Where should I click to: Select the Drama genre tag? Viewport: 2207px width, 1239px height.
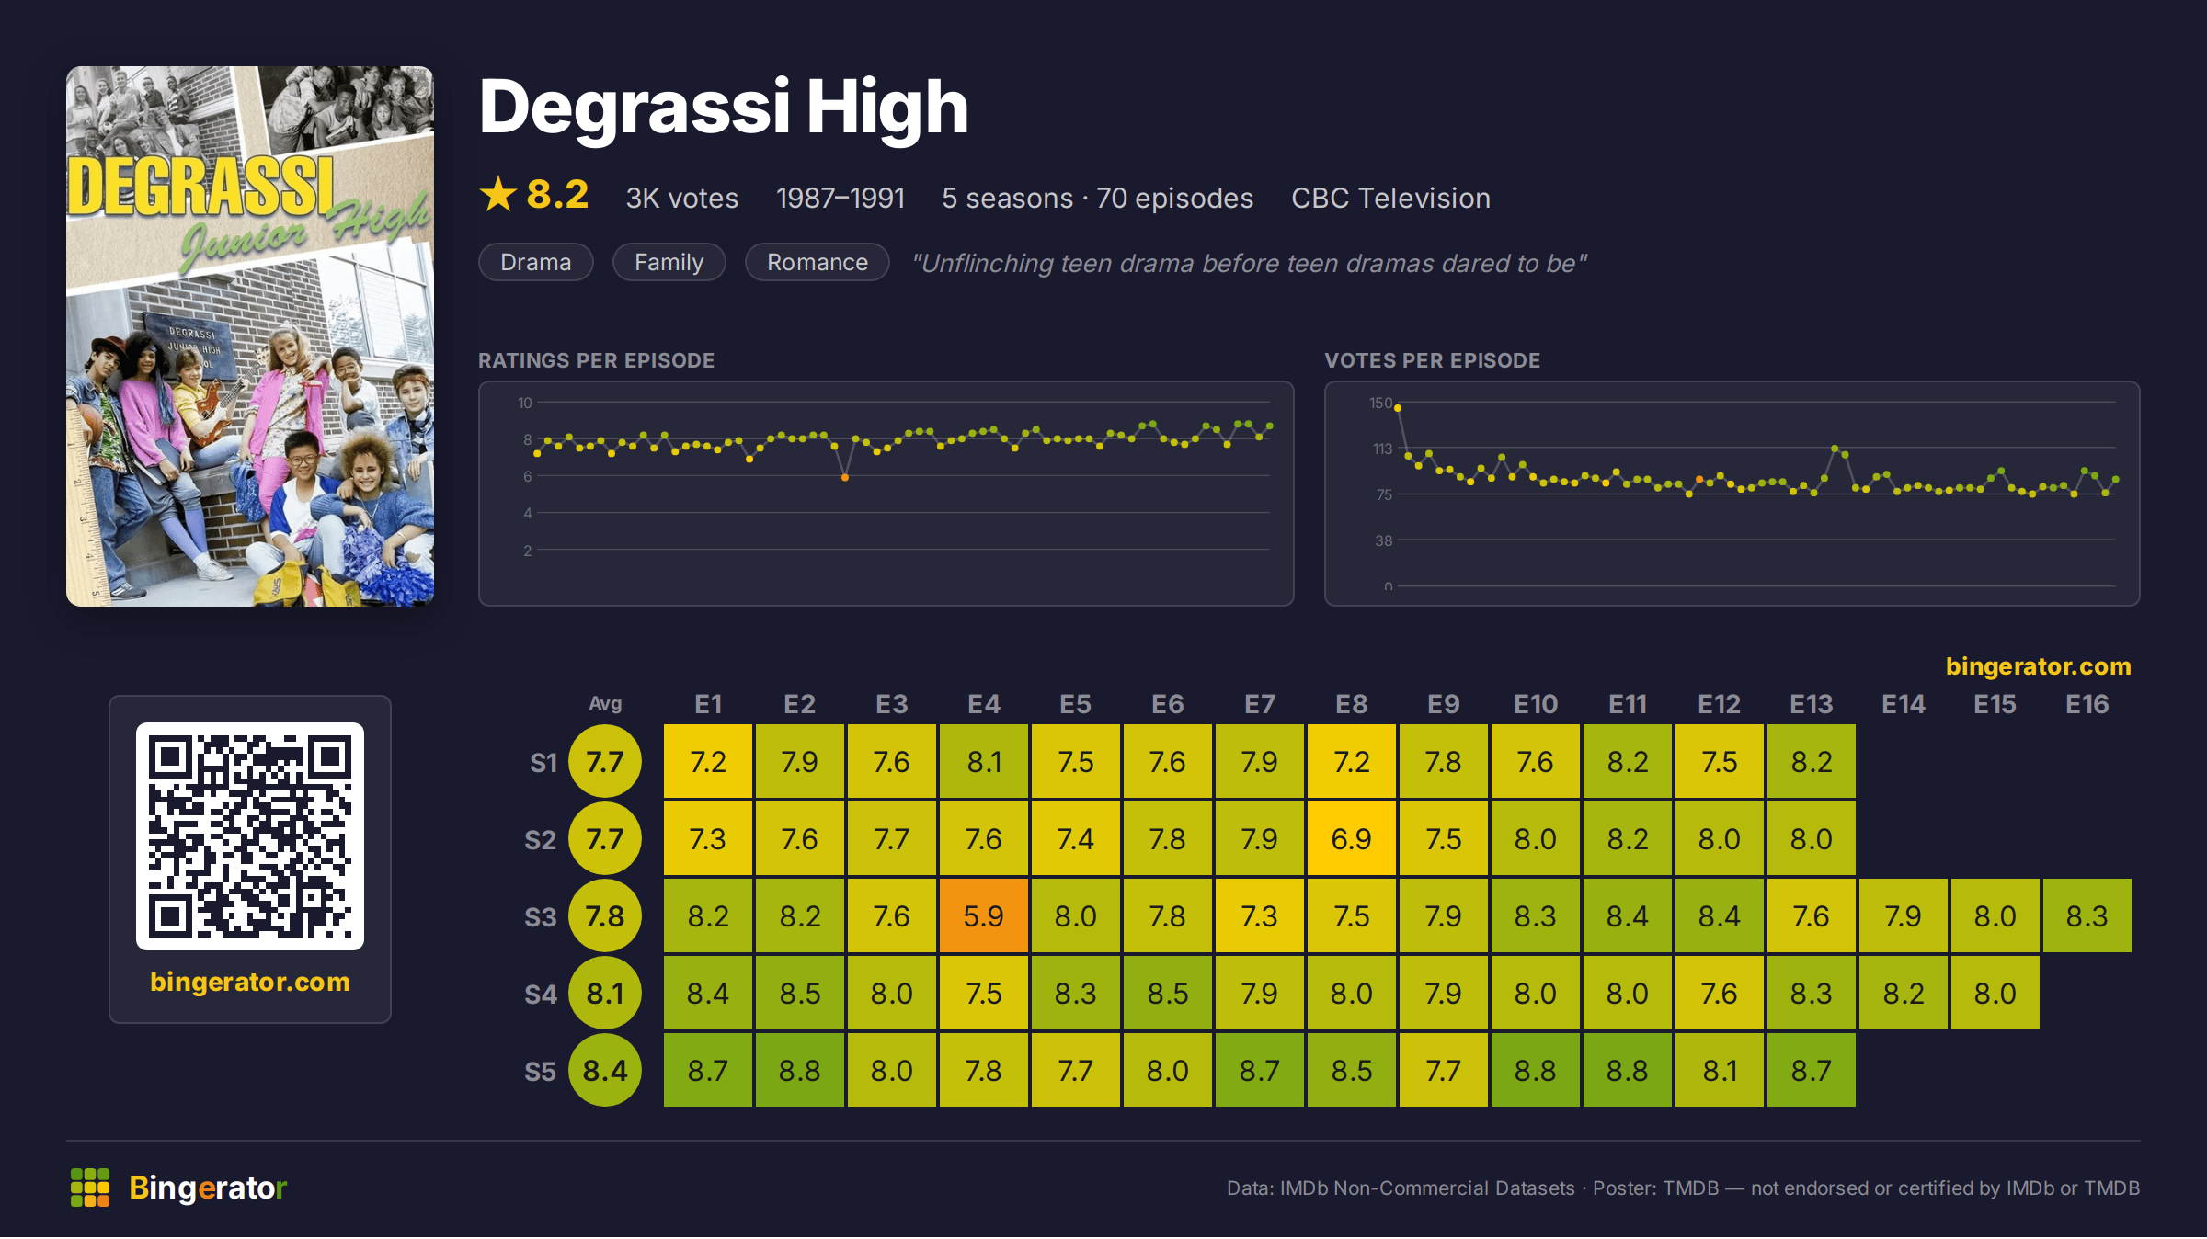coord(536,263)
